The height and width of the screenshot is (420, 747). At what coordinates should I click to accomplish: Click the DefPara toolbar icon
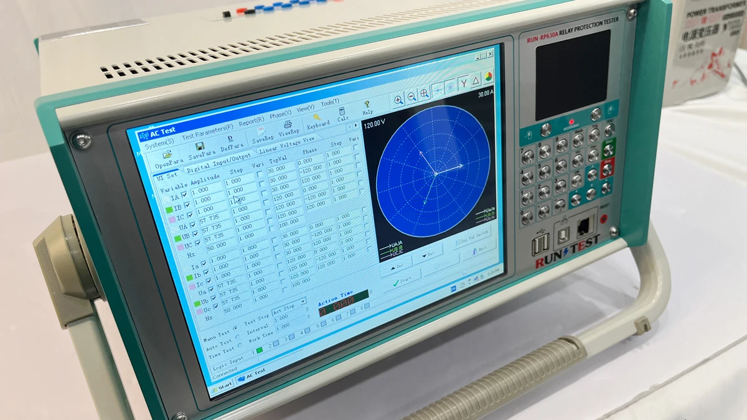point(230,140)
